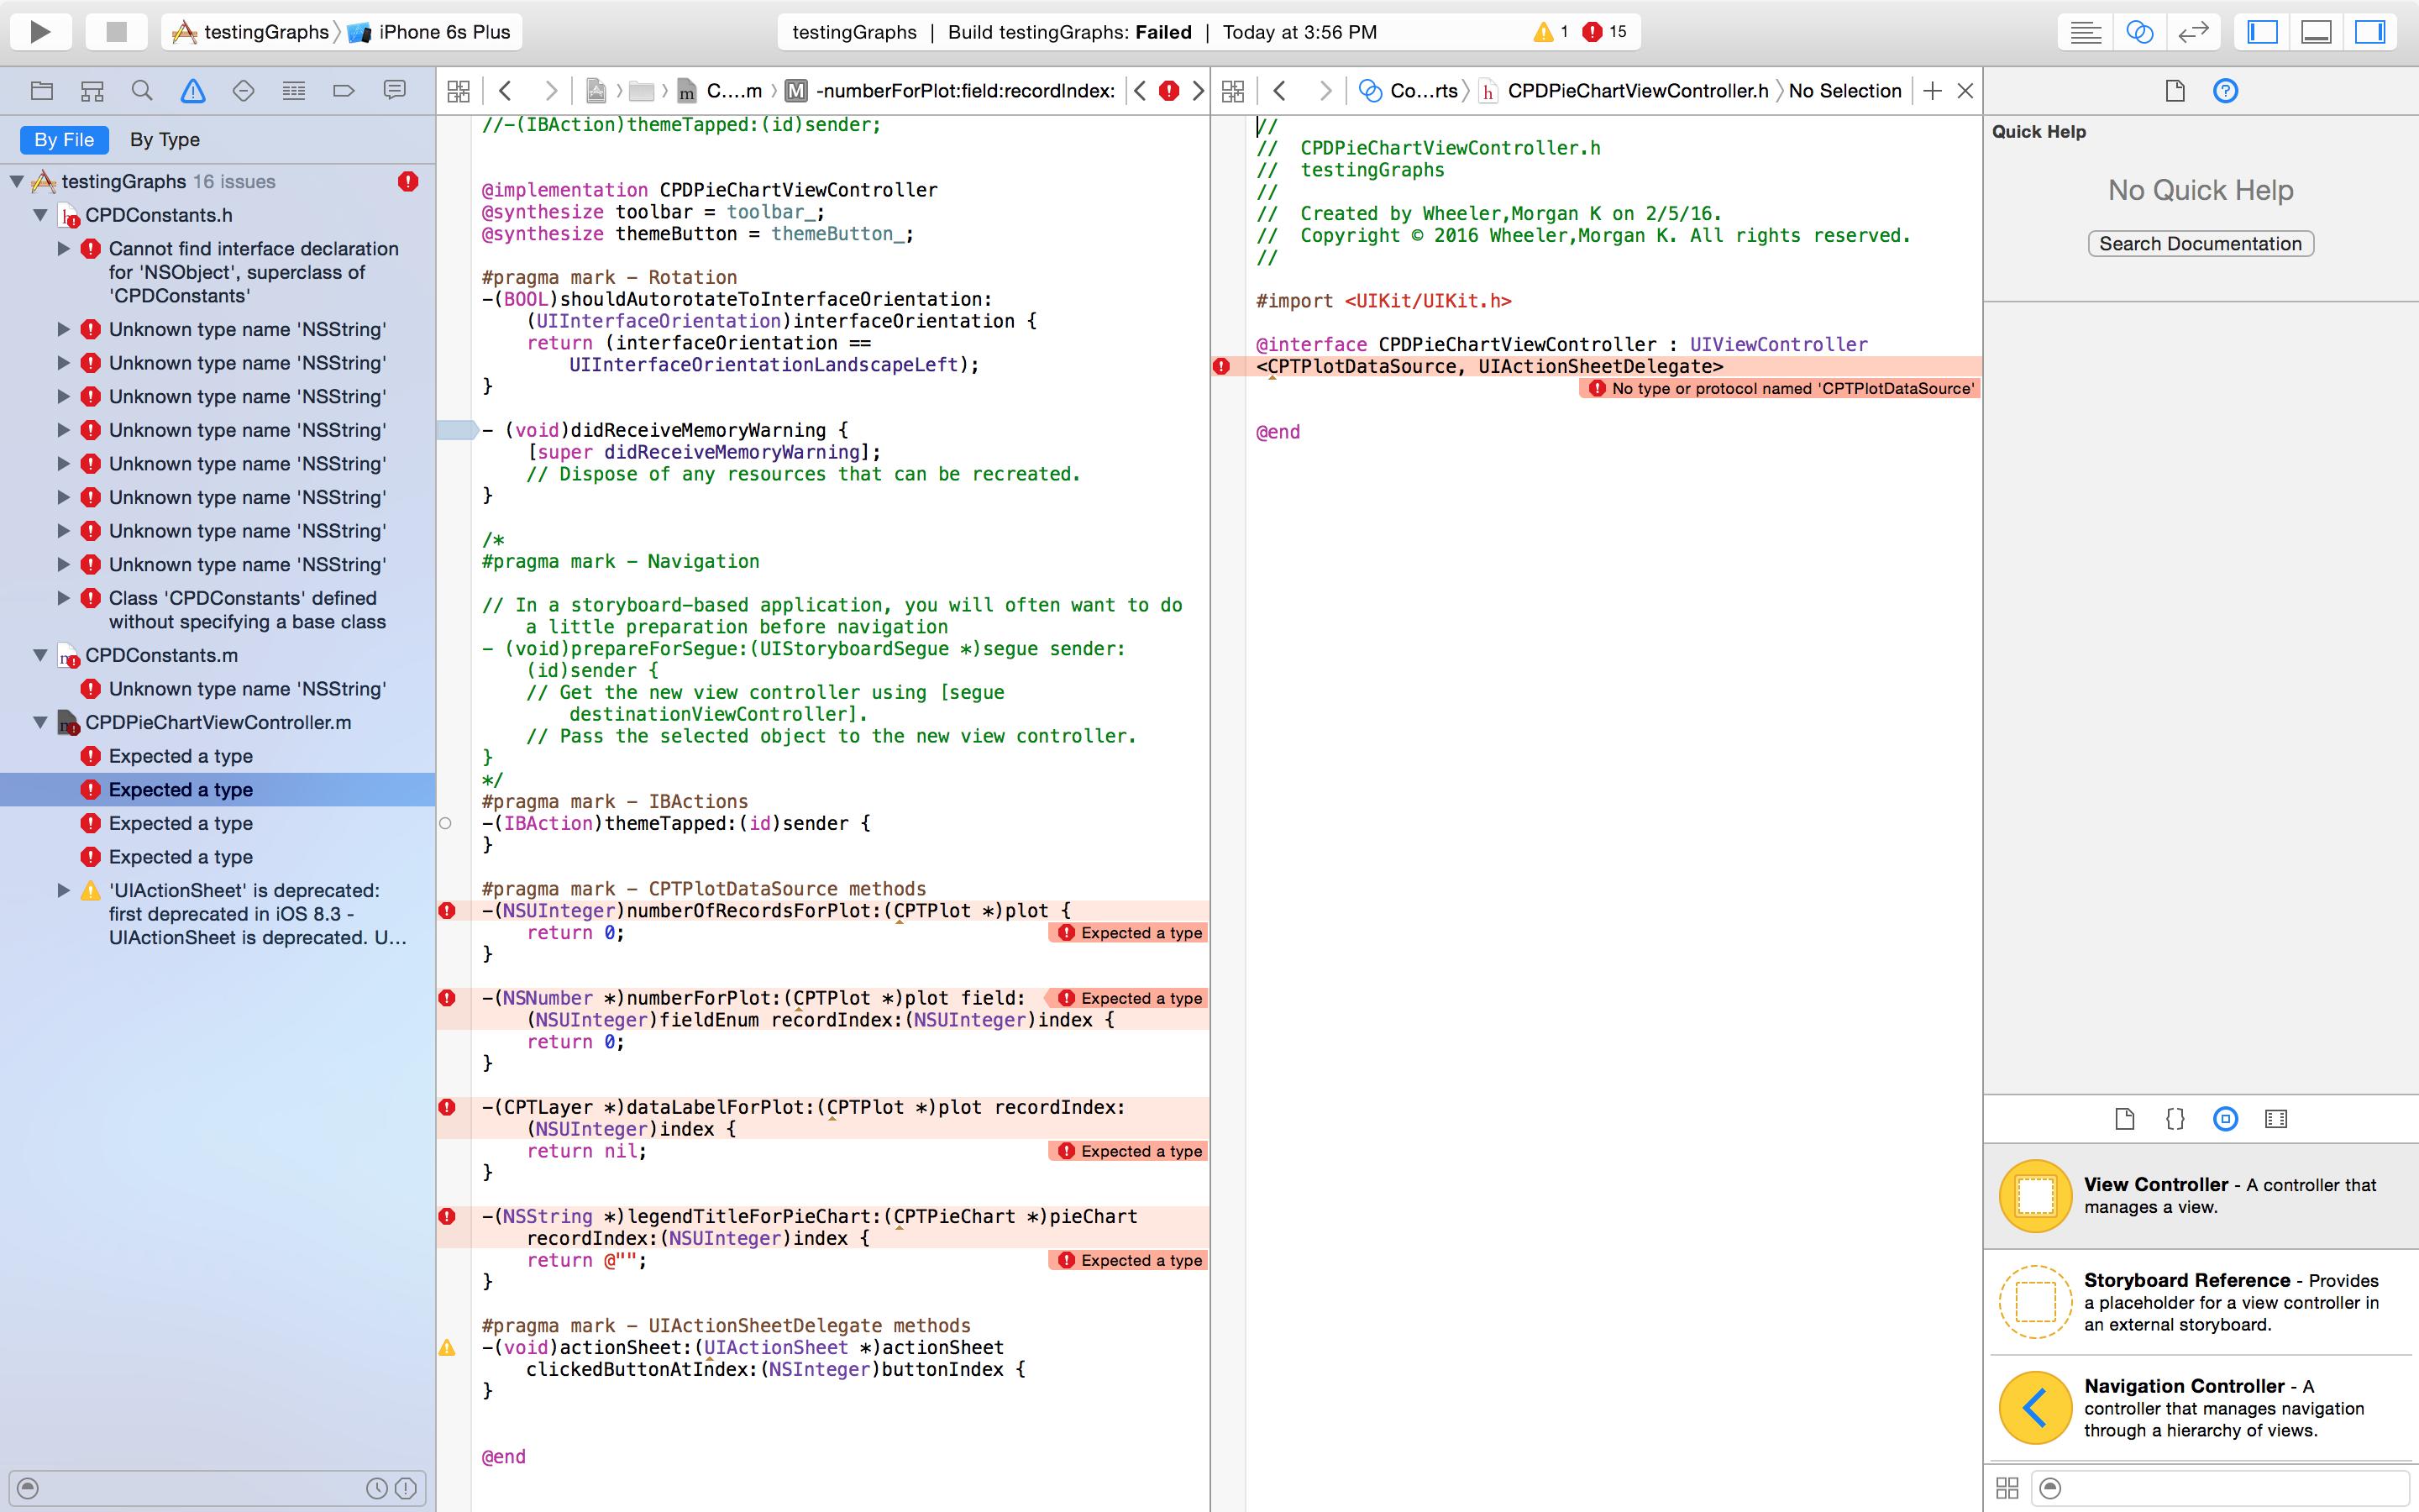Select the Issue navigator warning icon
Screen dimensions: 2419x1512
coord(193,91)
